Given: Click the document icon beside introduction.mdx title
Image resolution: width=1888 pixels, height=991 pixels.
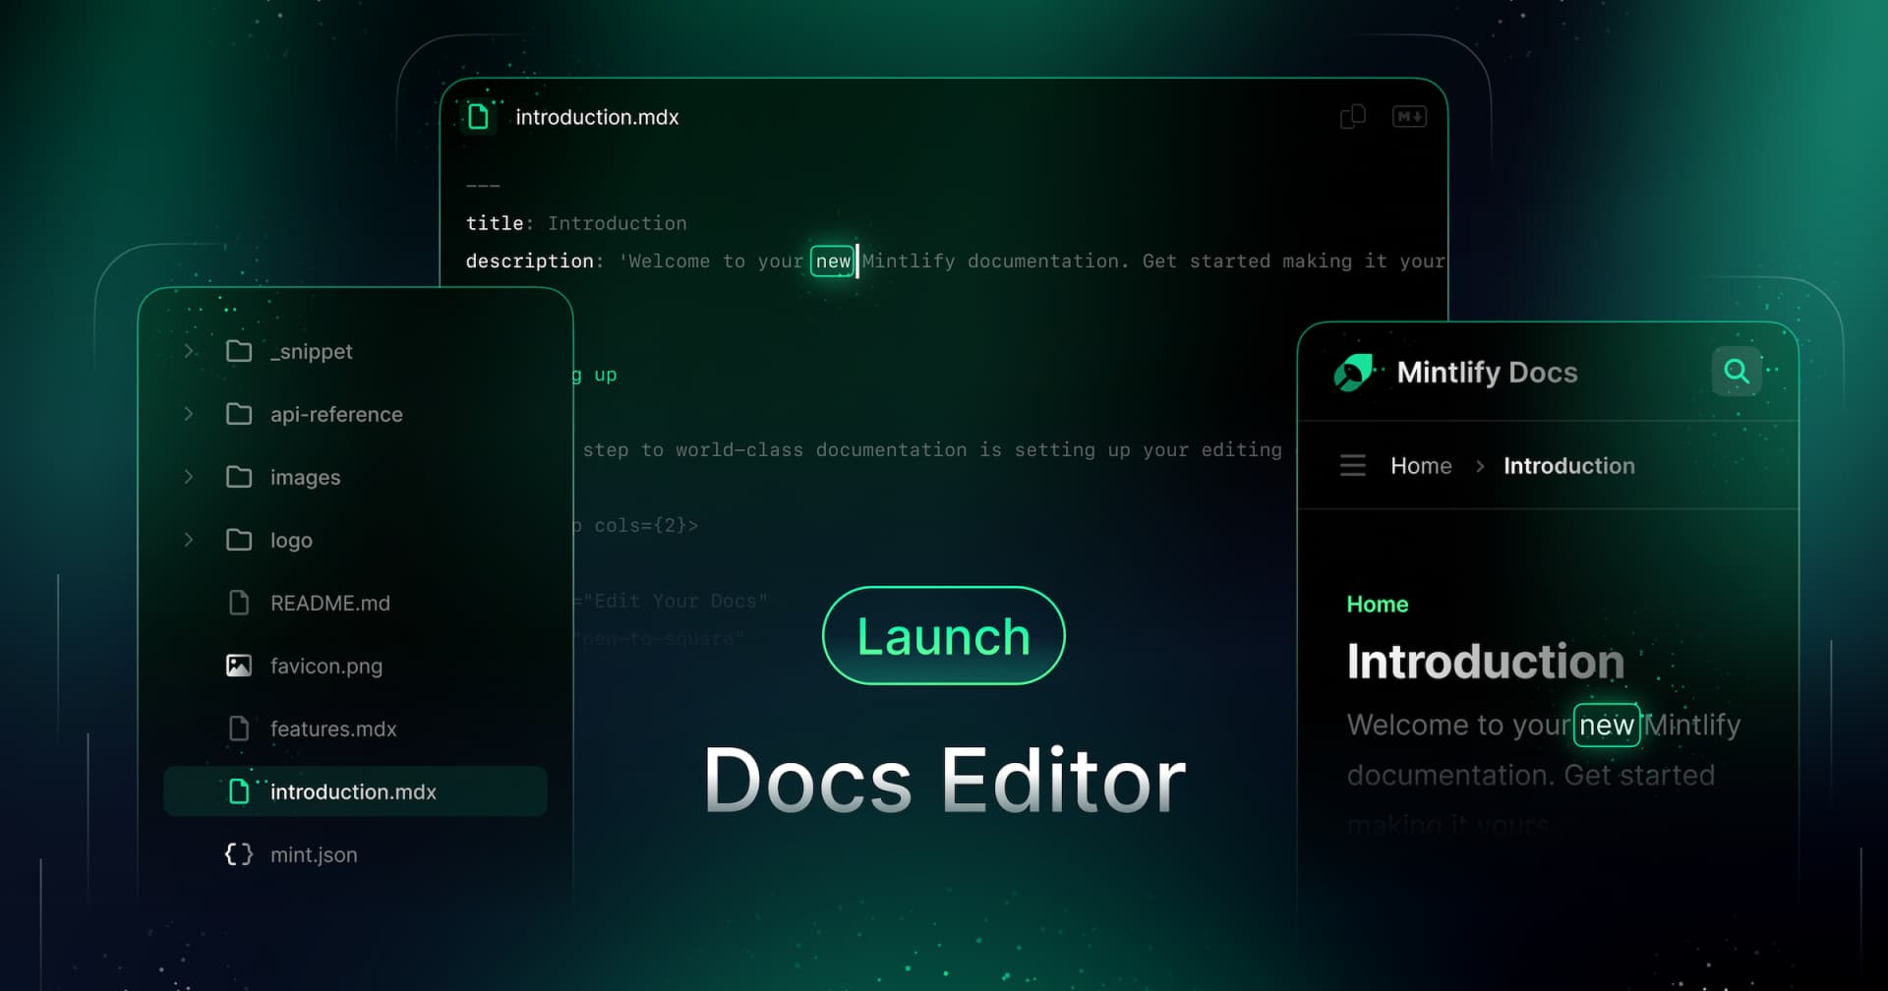Looking at the screenshot, I should (x=479, y=116).
